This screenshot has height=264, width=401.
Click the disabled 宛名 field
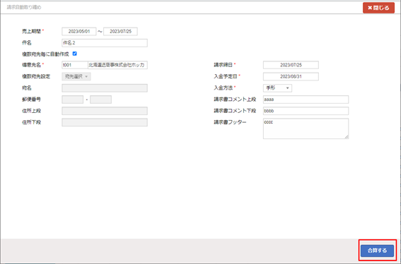coord(105,88)
